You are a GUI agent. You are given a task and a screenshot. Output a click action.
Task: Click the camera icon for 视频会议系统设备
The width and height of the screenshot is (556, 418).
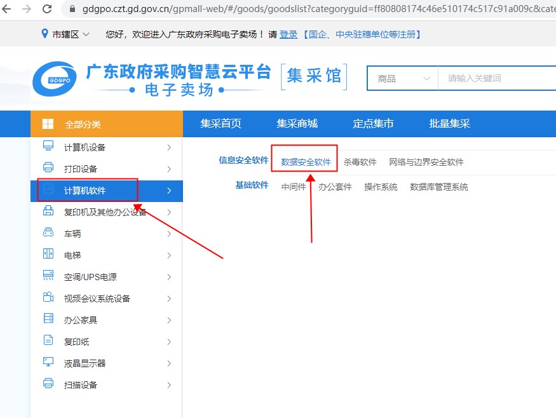48,297
